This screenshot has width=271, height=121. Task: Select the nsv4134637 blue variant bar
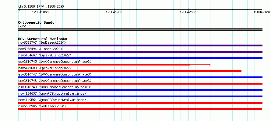pos(140,96)
